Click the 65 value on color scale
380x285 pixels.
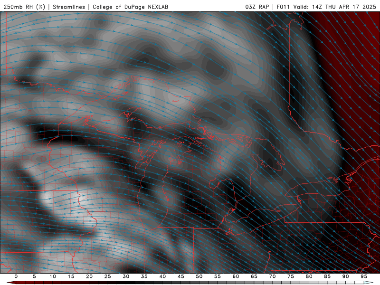(x=254, y=276)
